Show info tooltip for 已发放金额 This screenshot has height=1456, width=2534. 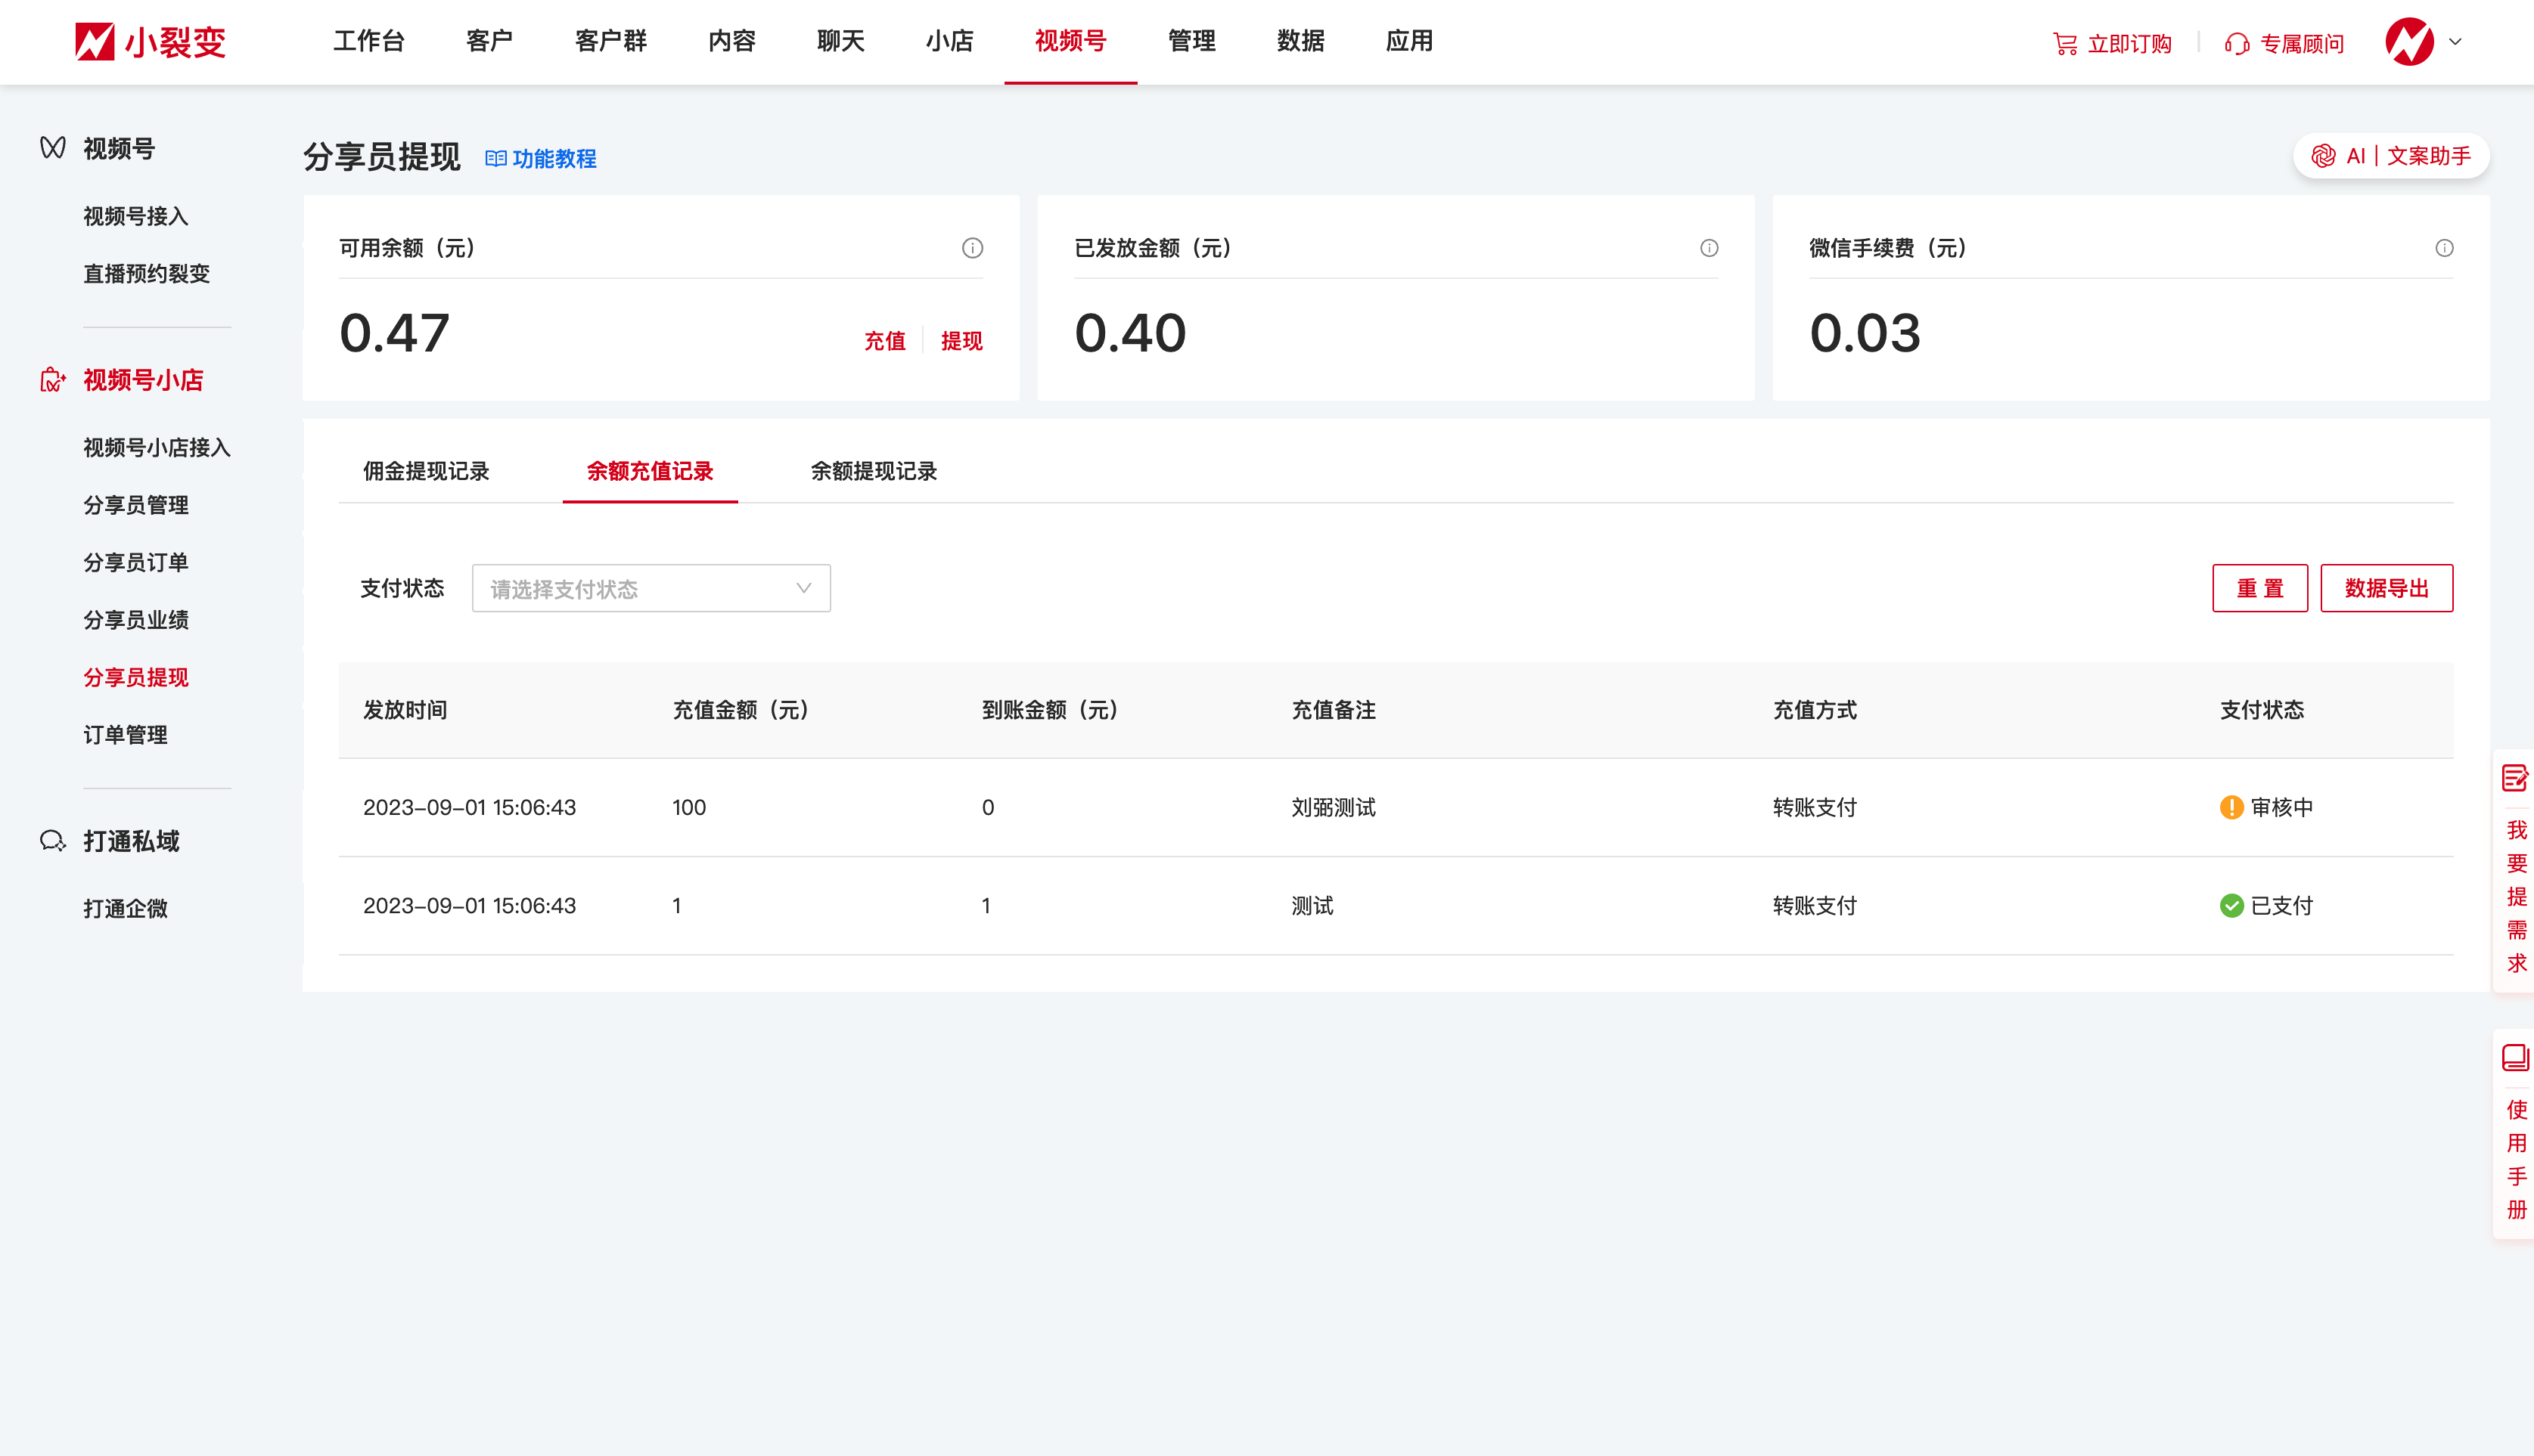pos(1709,248)
